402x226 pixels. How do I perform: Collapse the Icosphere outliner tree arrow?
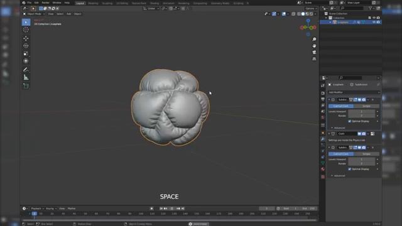330,23
